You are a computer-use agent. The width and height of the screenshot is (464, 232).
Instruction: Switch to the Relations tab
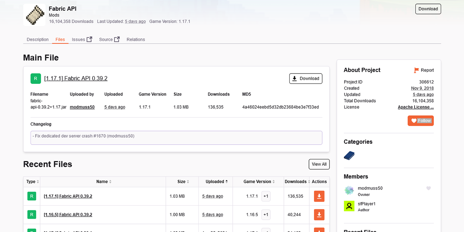136,39
